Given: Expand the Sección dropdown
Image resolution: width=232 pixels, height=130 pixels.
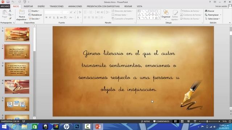Looking at the screenshot, I should click(x=34, y=19).
